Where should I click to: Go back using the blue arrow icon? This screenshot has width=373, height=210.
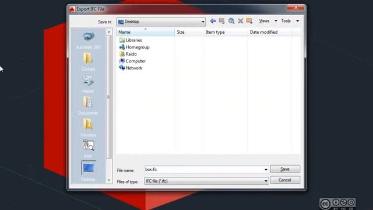click(x=213, y=21)
